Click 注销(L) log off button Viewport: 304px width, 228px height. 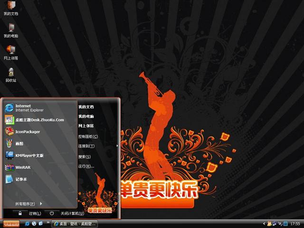point(35,213)
